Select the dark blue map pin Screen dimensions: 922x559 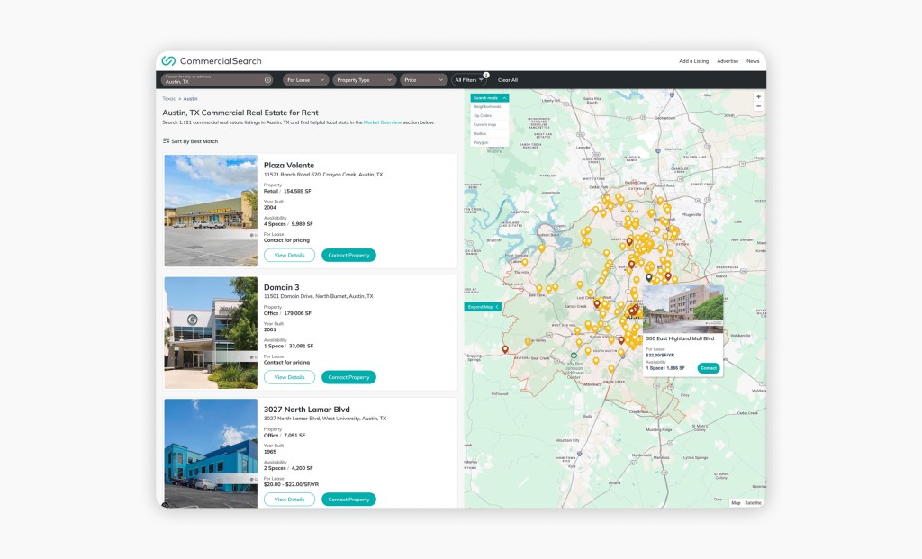coord(648,277)
